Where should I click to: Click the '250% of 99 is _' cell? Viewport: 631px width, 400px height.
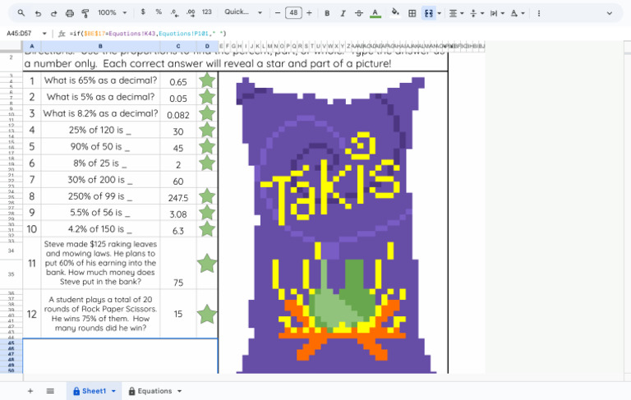(x=100, y=196)
